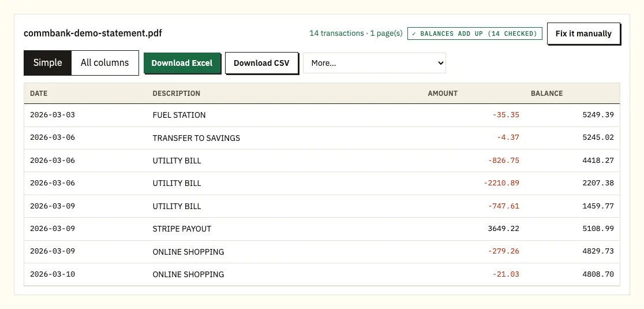The image size is (644, 309).
Task: Click the commbank-demo-statement.pdf file name
Action: tap(93, 33)
